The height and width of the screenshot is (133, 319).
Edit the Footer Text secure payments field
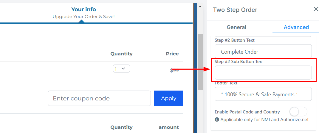263,94
